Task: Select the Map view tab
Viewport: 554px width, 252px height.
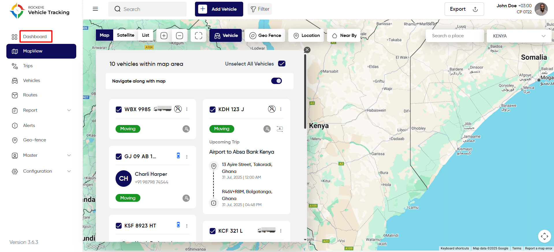Action: pos(105,35)
